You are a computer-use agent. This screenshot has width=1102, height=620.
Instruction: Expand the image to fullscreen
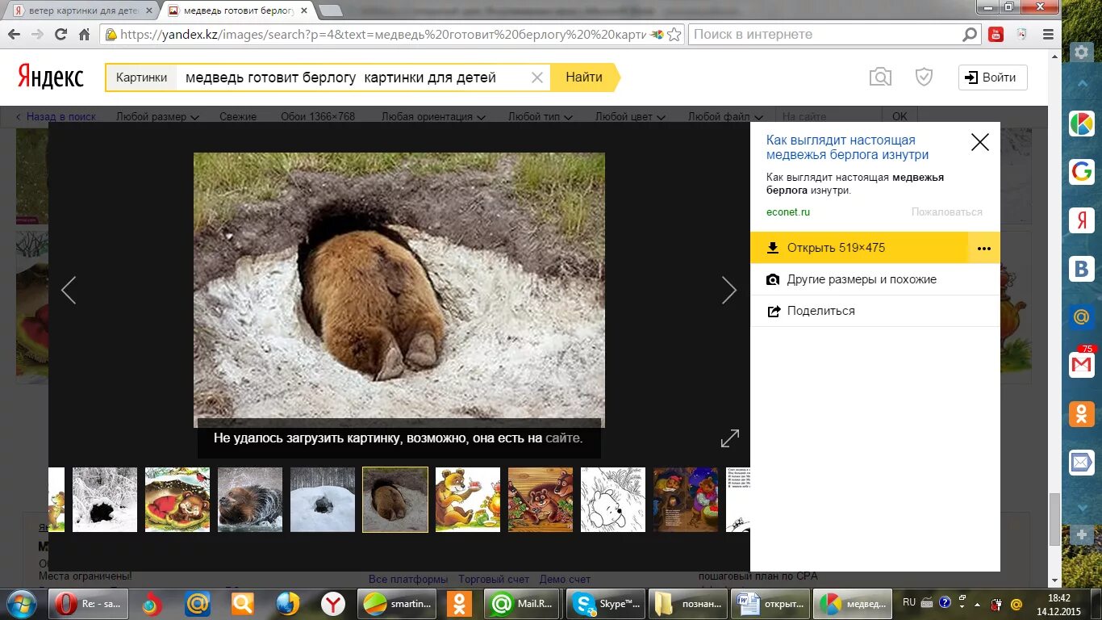coord(729,438)
